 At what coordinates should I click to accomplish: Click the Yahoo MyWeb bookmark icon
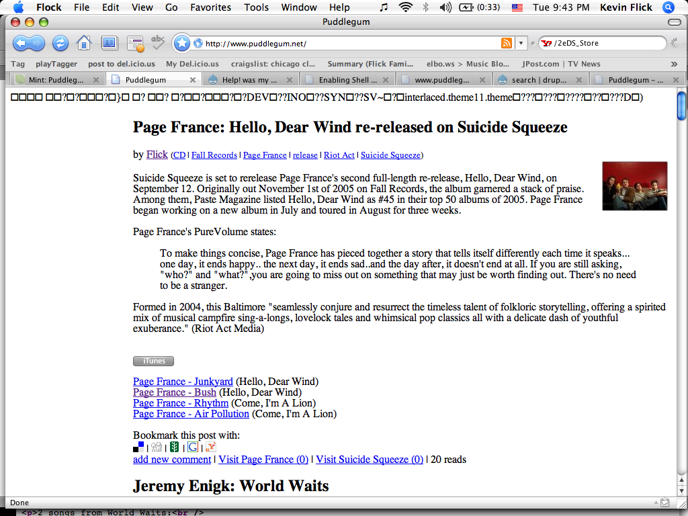(210, 447)
